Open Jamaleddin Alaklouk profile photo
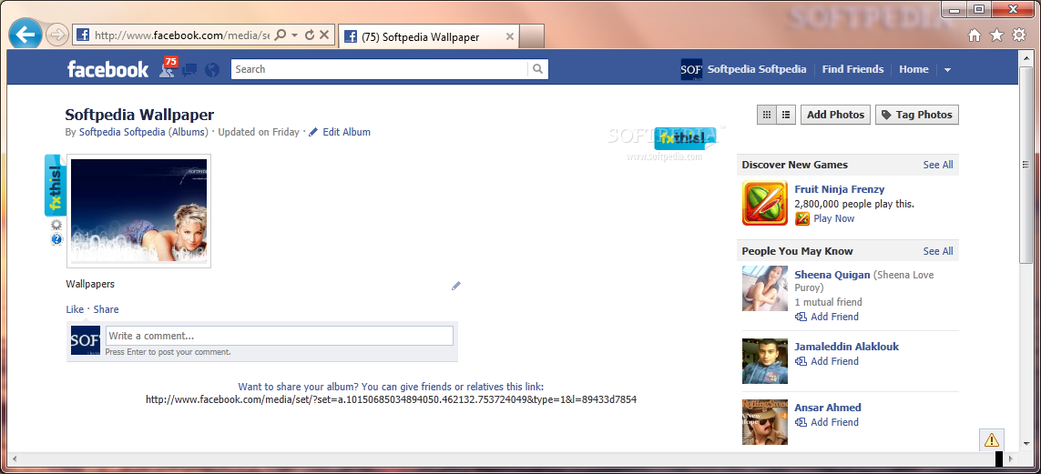 click(765, 361)
